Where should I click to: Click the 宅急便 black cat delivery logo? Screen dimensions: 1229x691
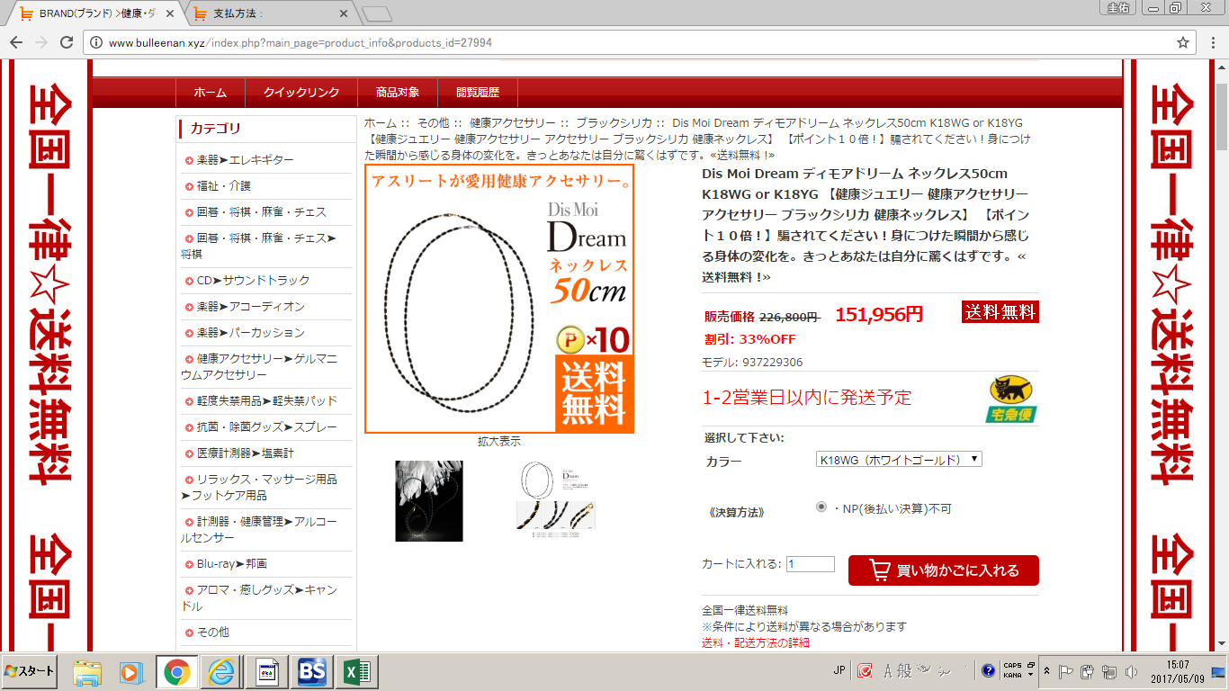pos(1011,399)
